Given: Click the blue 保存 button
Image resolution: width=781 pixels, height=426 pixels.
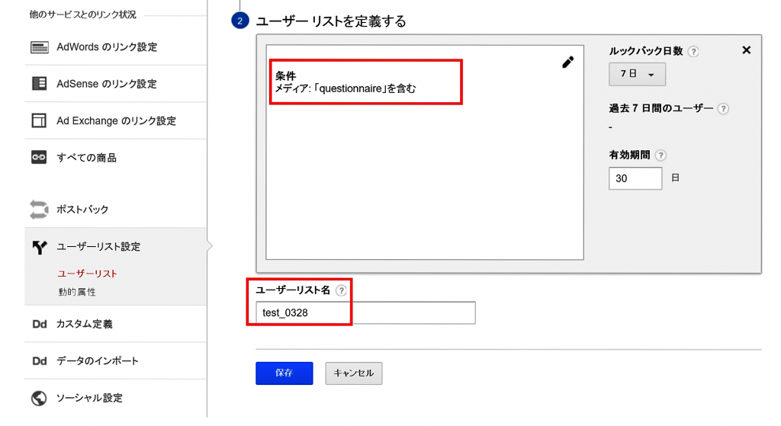Looking at the screenshot, I should 284,373.
